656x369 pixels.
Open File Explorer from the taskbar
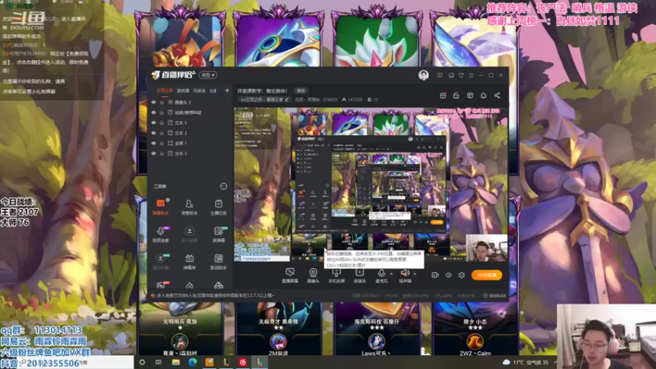[x=175, y=362]
